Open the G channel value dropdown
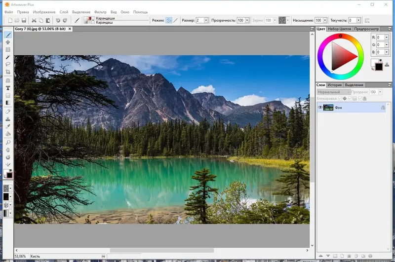Image resolution: width=395 pixels, height=262 pixels. [x=387, y=45]
